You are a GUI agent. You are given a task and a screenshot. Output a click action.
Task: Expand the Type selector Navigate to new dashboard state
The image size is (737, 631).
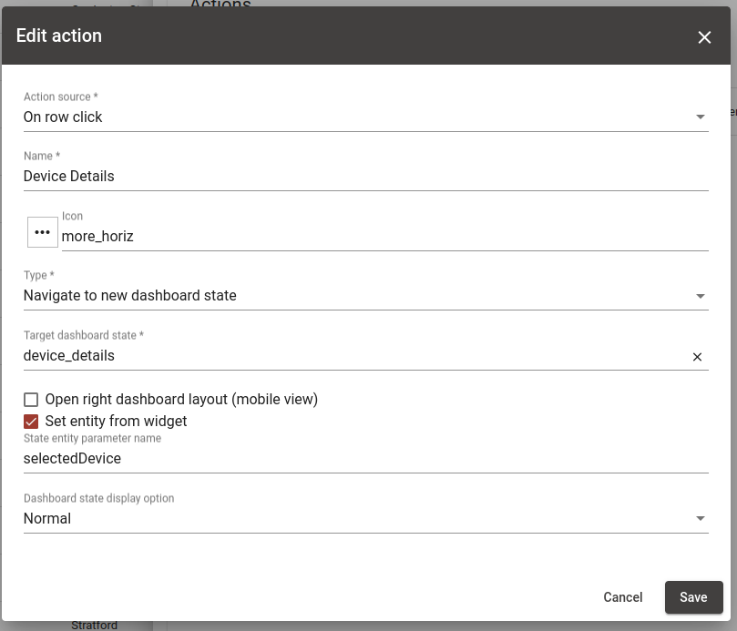[364, 295]
